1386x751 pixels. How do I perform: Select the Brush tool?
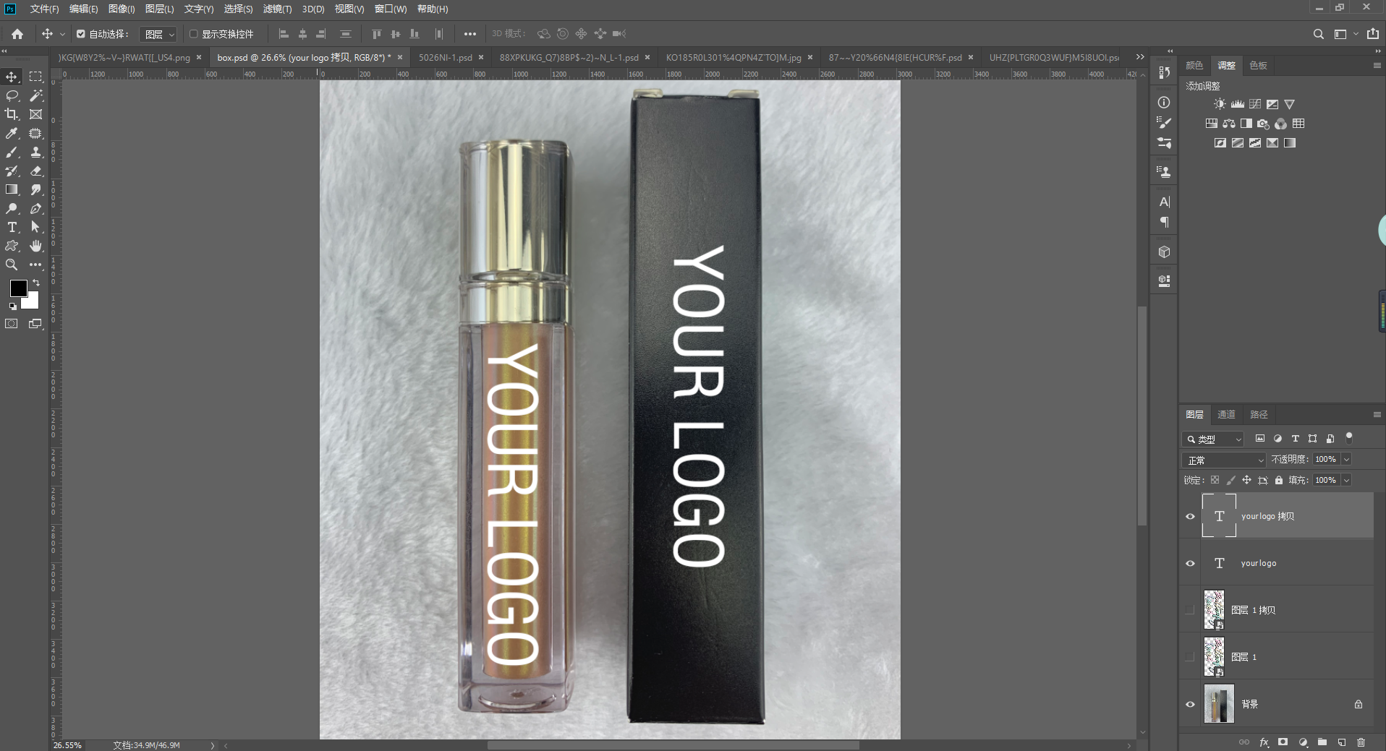coord(12,152)
